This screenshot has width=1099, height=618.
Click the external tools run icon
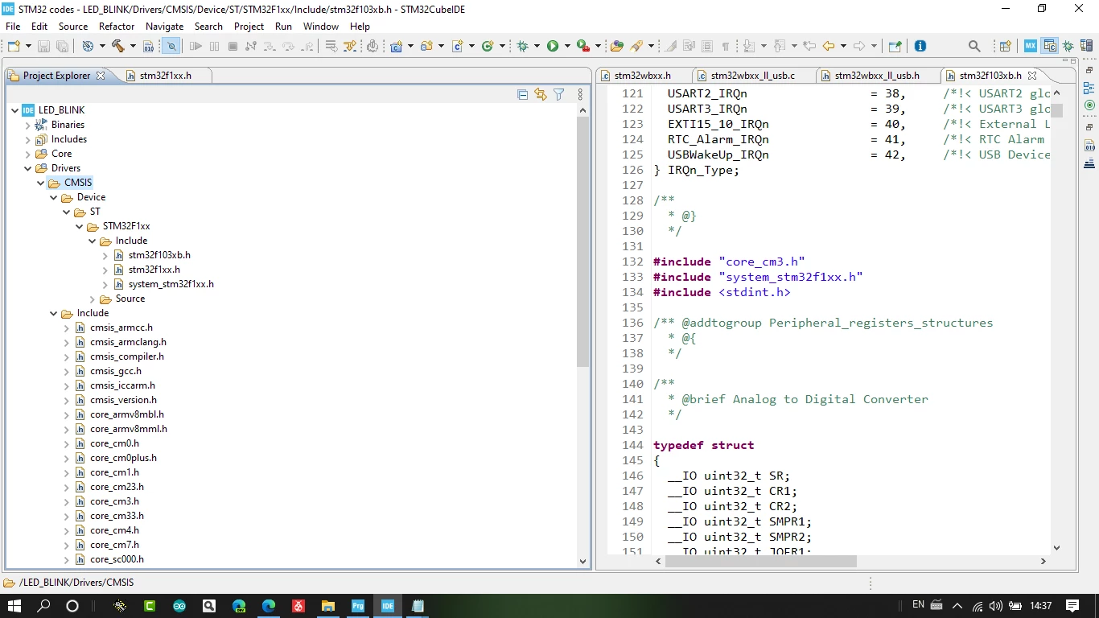pos(582,46)
